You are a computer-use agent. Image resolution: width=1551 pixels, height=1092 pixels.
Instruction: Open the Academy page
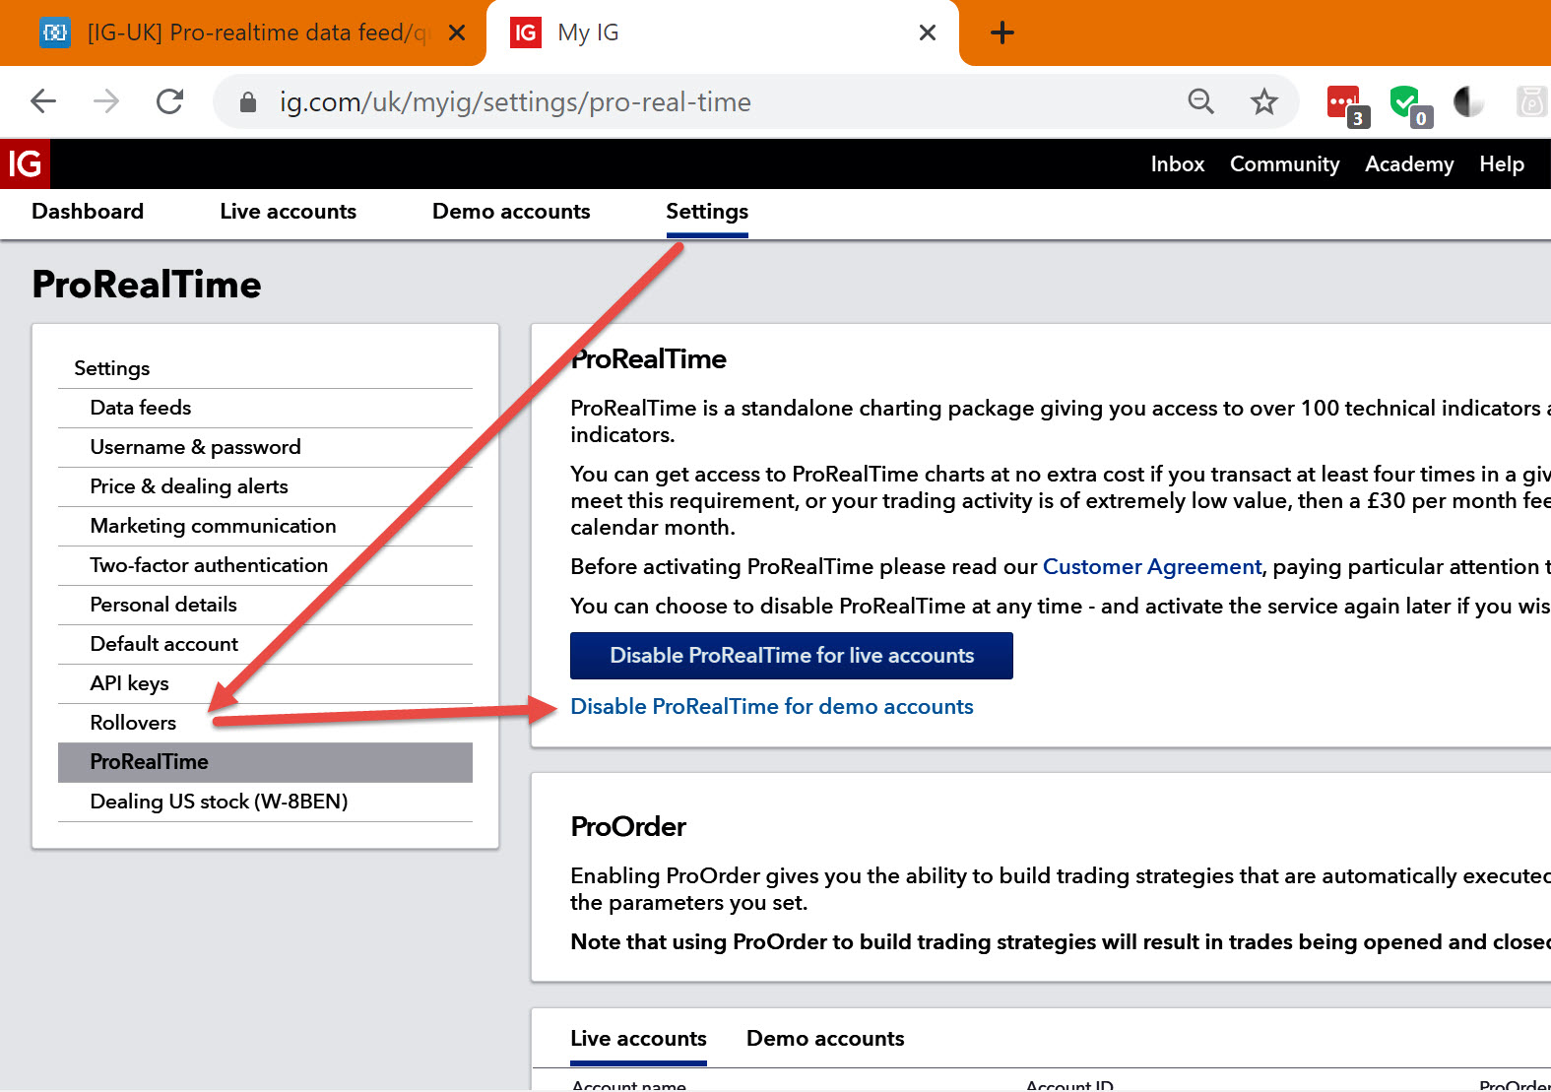(x=1409, y=164)
